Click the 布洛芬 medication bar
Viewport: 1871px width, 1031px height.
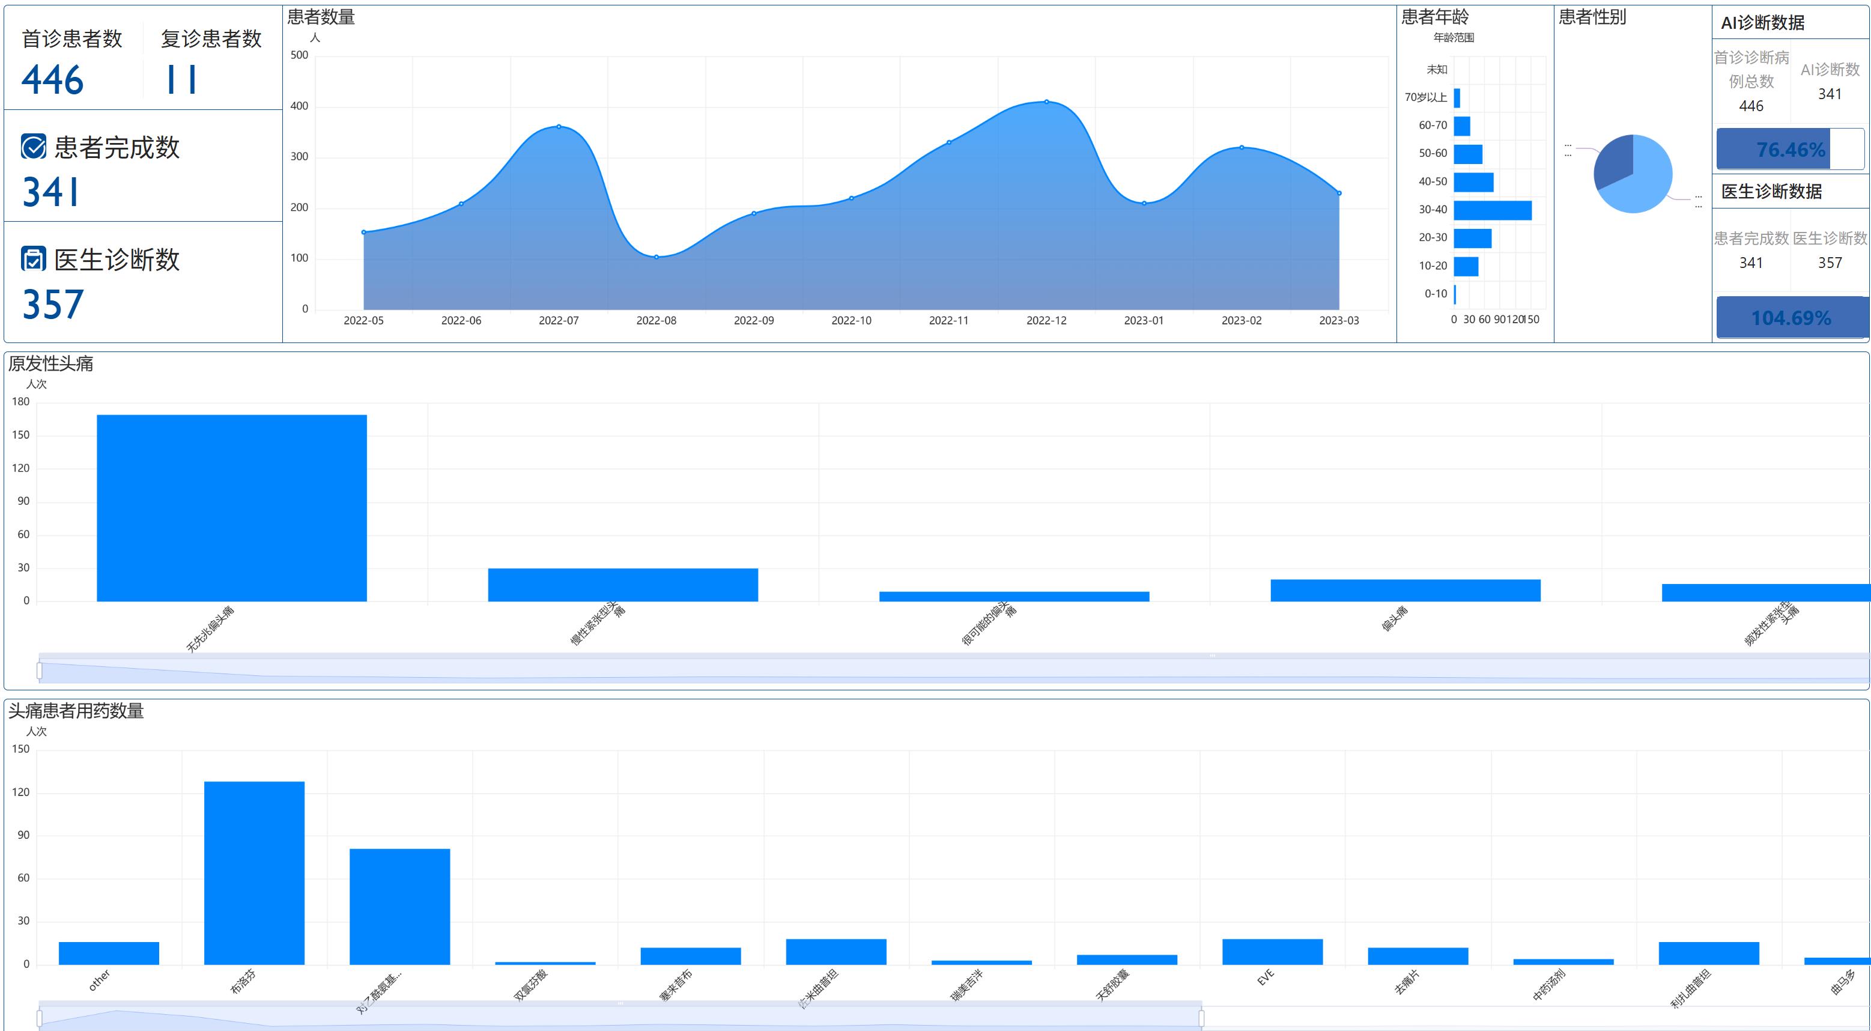[254, 872]
